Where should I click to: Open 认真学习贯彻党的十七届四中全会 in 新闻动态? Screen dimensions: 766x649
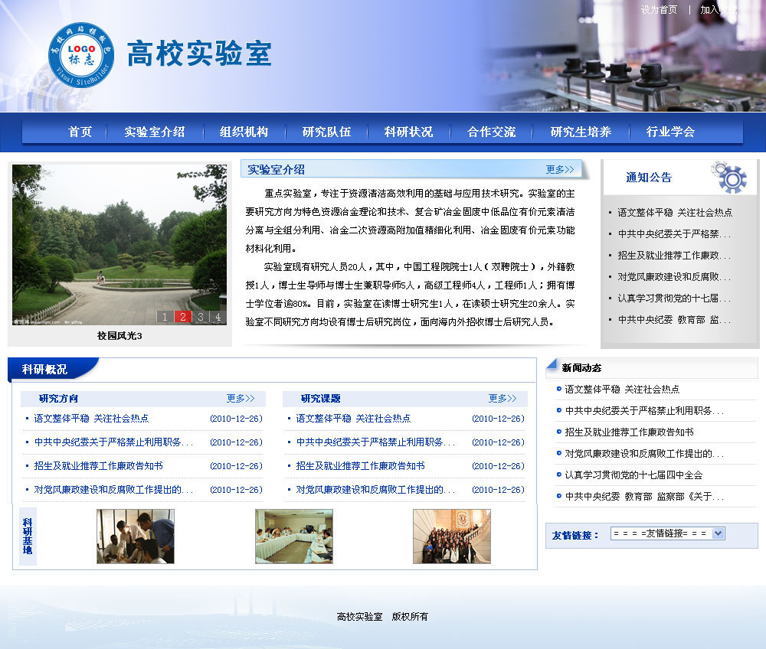[x=633, y=475]
